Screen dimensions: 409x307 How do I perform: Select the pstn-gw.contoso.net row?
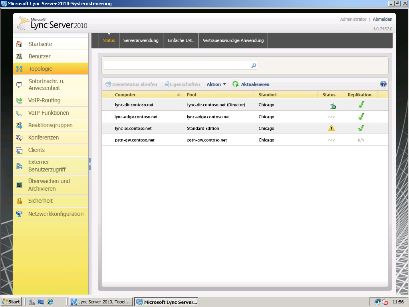pyautogui.click(x=135, y=140)
